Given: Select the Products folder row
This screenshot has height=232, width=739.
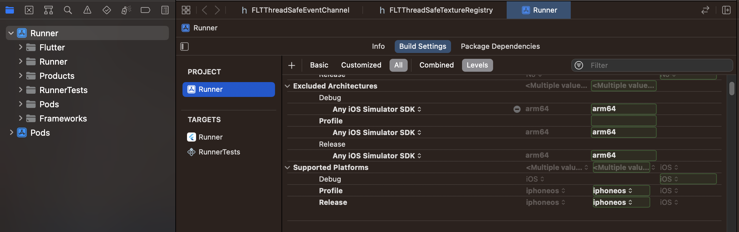Looking at the screenshot, I should [87, 76].
